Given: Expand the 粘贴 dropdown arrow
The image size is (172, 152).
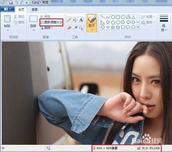Looking at the screenshot, I should [x=7, y=30].
